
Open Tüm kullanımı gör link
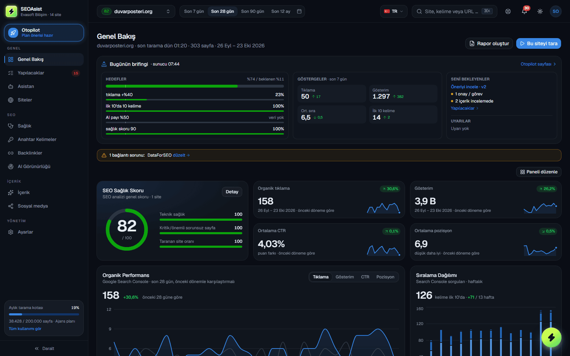(25, 329)
